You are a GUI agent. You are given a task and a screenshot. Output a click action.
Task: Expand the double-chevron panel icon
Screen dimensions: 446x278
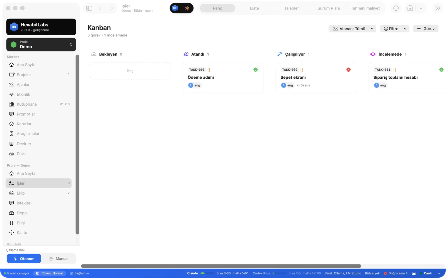click(x=438, y=8)
